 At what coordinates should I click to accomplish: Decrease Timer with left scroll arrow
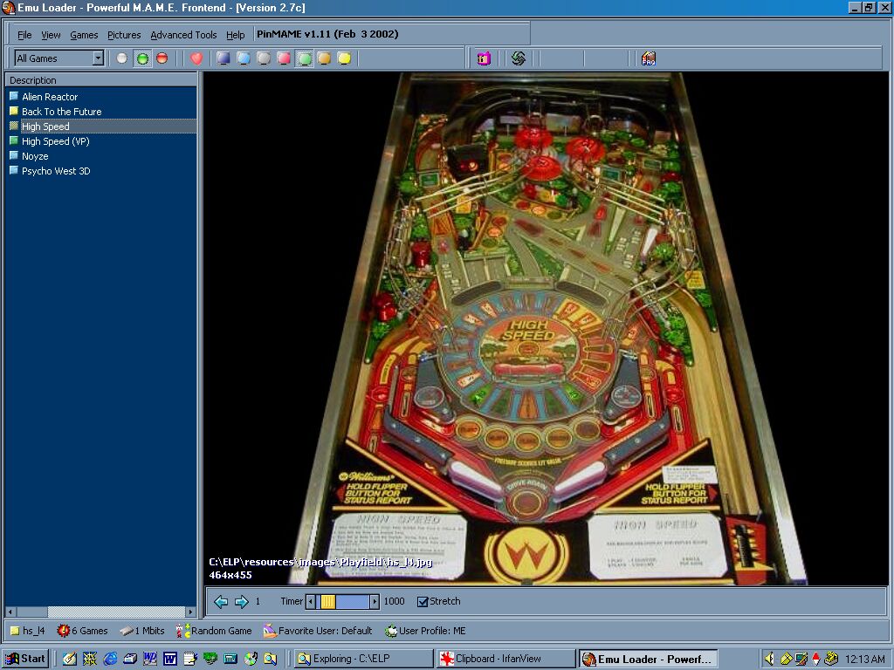point(311,602)
